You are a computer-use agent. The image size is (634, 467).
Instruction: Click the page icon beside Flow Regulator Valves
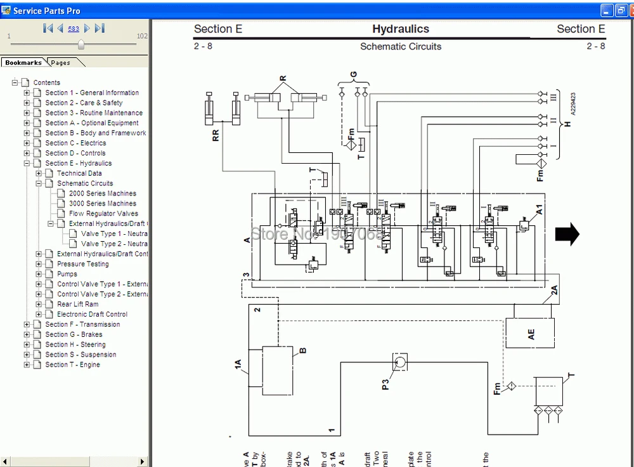click(x=61, y=214)
